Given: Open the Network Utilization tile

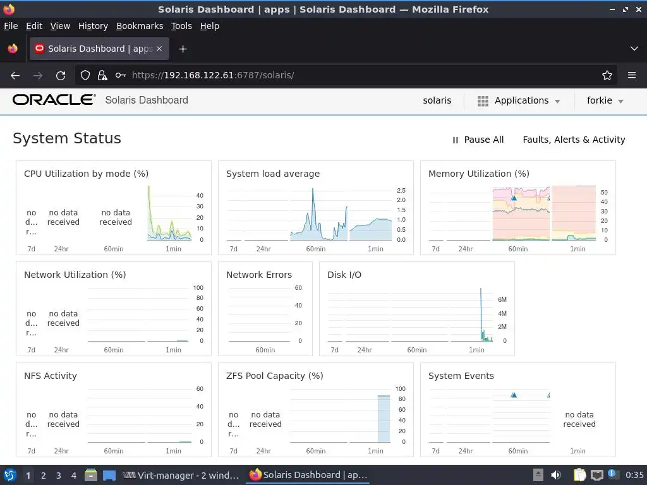Looking at the screenshot, I should click(114, 309).
